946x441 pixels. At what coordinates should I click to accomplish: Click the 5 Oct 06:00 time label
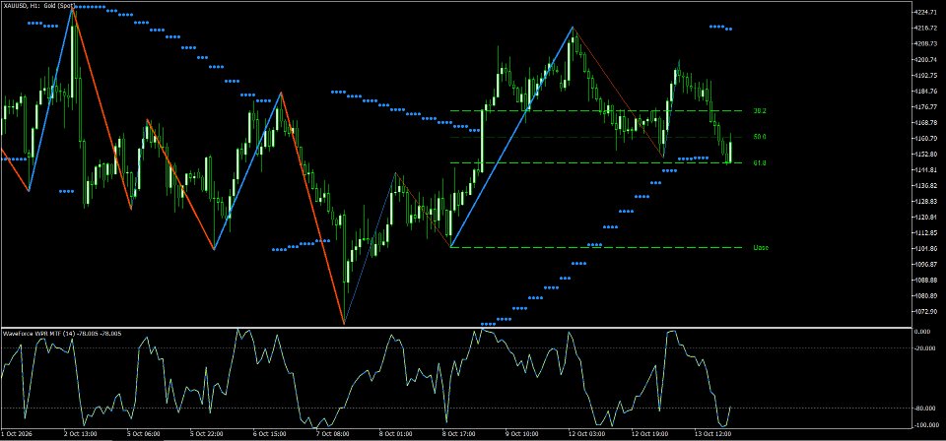pos(144,433)
